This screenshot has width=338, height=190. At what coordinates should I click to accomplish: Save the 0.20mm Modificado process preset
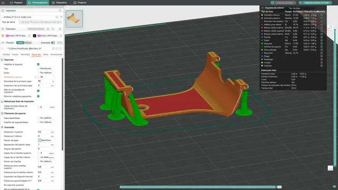tap(53, 49)
